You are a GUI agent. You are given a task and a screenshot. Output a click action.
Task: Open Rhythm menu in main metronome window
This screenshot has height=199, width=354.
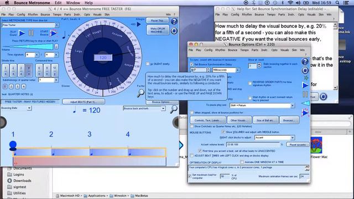[33, 14]
